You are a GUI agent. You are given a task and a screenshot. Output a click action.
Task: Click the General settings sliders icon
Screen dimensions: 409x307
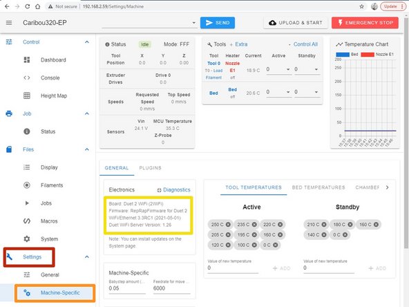[27, 275]
